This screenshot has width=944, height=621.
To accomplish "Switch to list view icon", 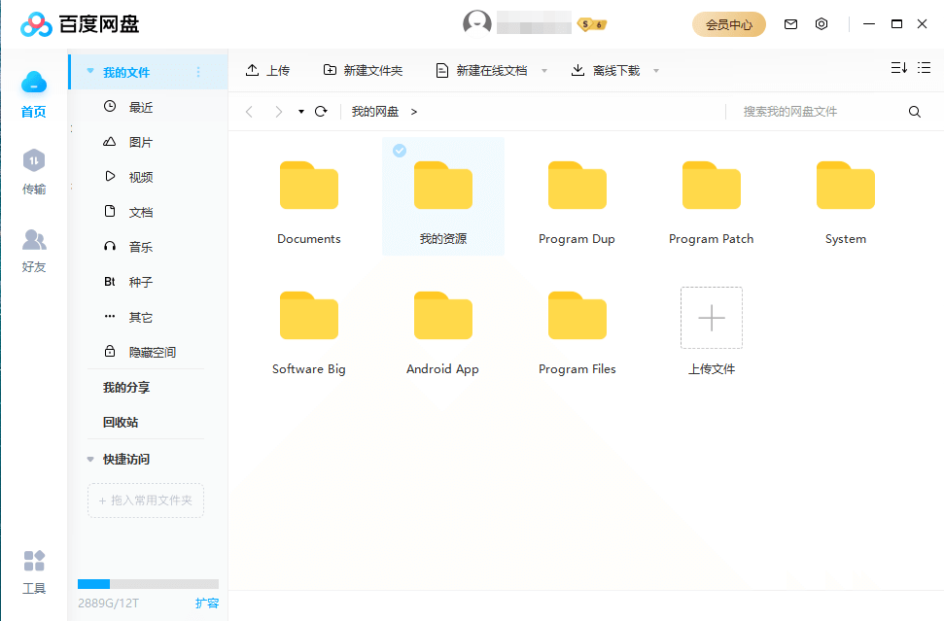I will tap(925, 68).
